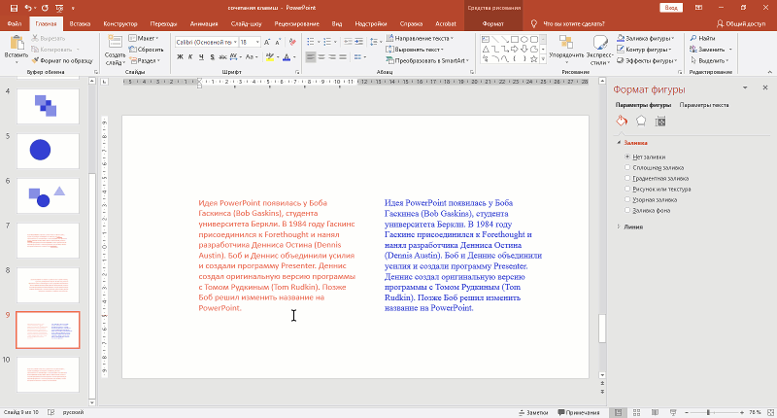Select slide 5 thumbnail with blue circle
Viewport: 777px width, 418px height.
(48, 151)
